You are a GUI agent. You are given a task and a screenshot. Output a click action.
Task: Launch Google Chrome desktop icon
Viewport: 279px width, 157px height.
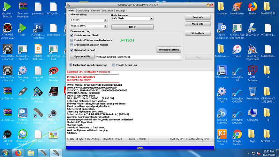click(237, 137)
